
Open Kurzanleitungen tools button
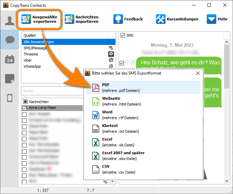(177, 19)
